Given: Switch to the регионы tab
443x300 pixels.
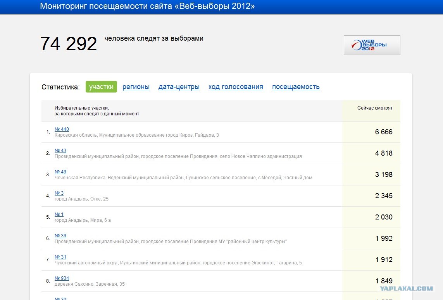Looking at the screenshot, I should 136,87.
